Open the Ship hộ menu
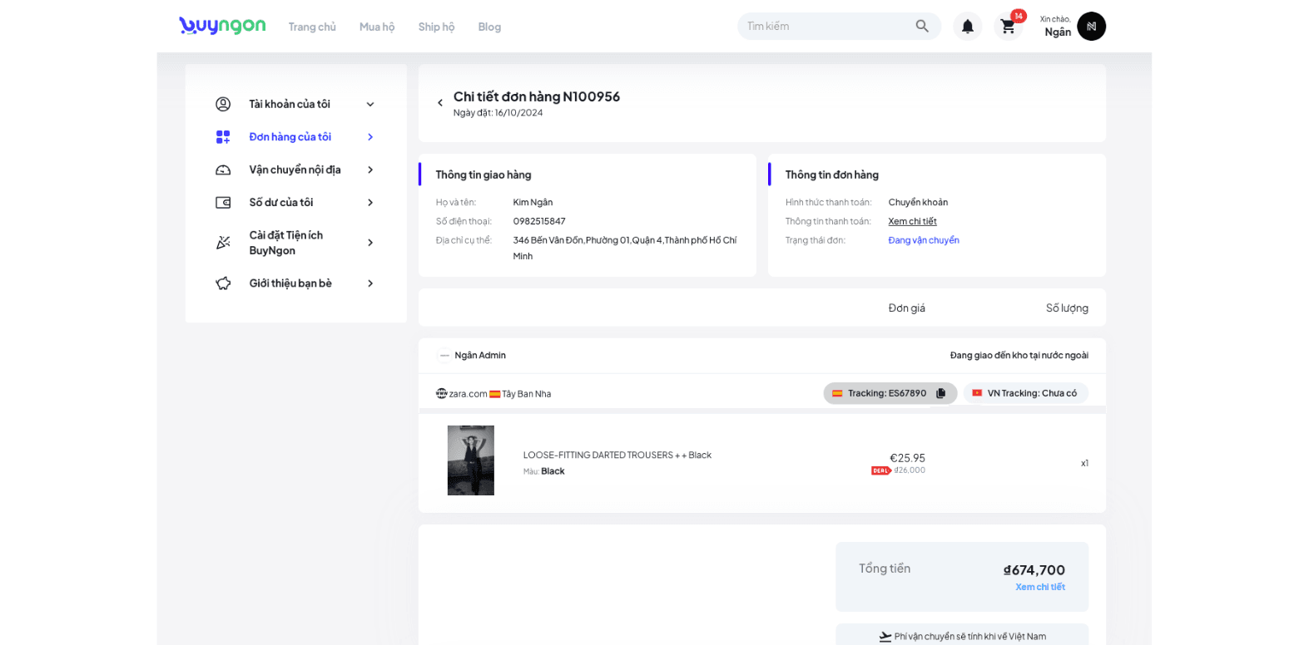The width and height of the screenshot is (1309, 645). click(436, 27)
